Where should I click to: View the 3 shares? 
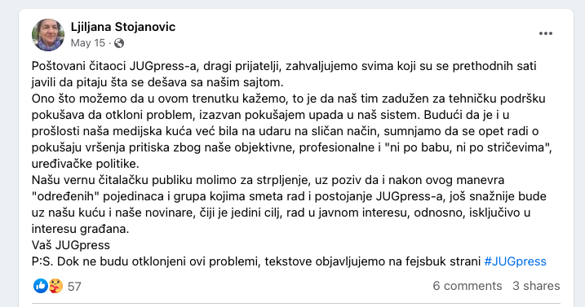[x=536, y=286]
